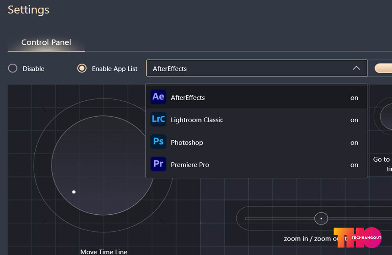Viewport: 392px width, 255px height.
Task: Click the Photoshop Ps icon
Action: pyautogui.click(x=158, y=142)
